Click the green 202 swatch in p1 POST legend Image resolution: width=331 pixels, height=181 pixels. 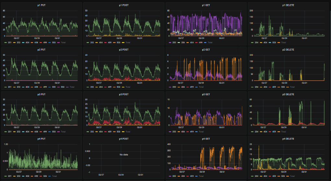(88, 42)
